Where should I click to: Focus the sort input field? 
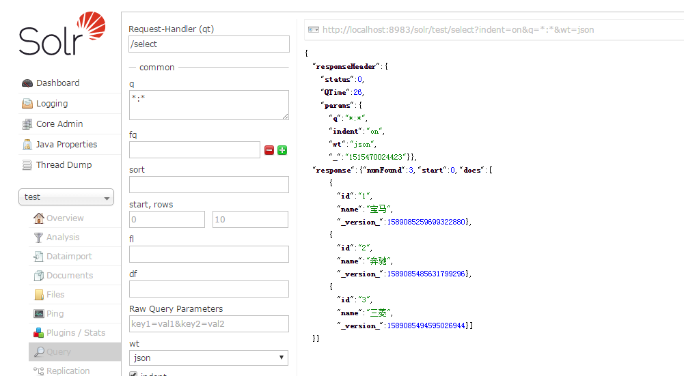point(209,185)
